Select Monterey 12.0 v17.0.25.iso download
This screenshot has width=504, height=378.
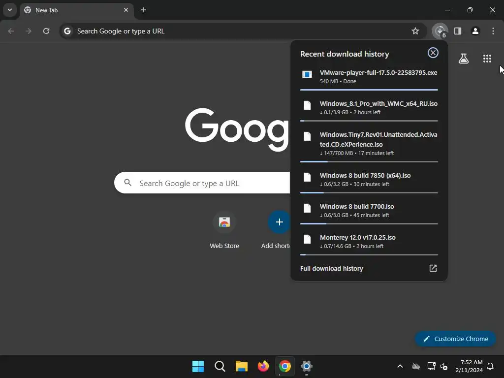[369, 242]
